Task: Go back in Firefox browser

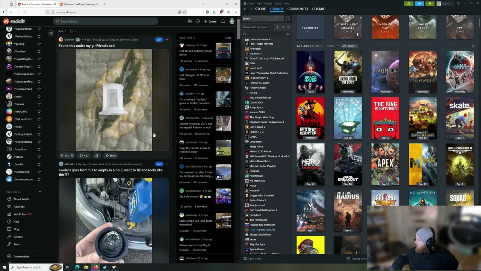Action: click(11, 12)
